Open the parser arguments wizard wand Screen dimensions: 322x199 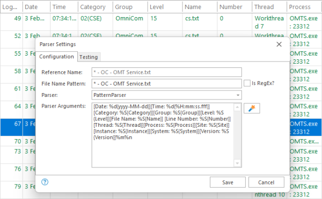point(252,108)
